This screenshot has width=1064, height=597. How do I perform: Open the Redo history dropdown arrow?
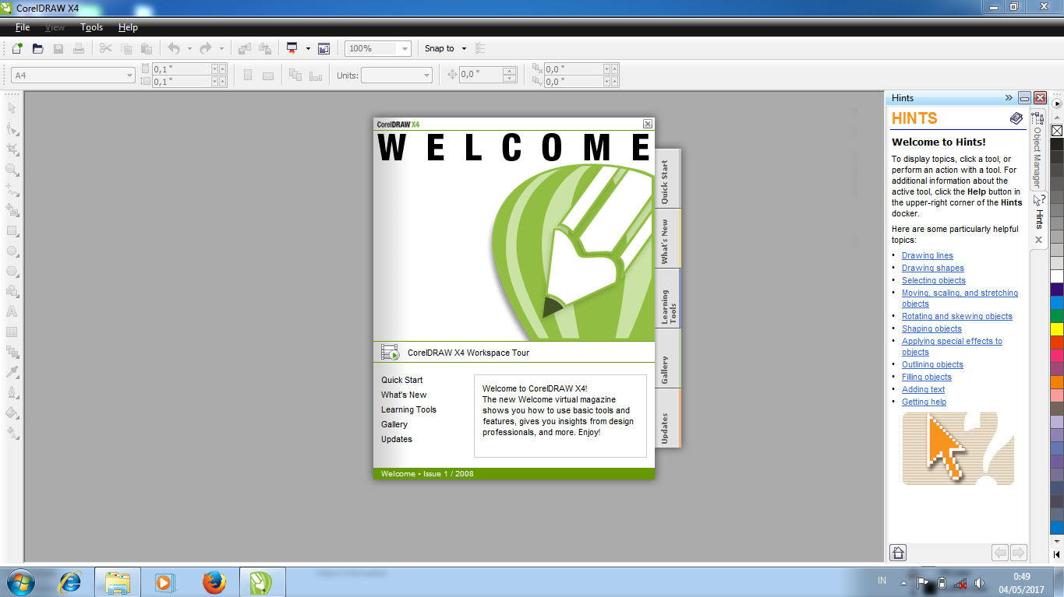[x=221, y=48]
